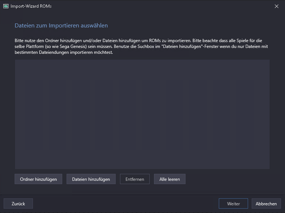Empty all entries from the import list
This screenshot has height=213, width=285.
click(x=169, y=179)
